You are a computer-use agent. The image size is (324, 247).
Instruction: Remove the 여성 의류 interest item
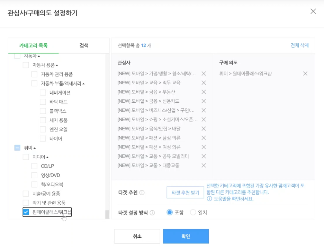click(x=204, y=147)
